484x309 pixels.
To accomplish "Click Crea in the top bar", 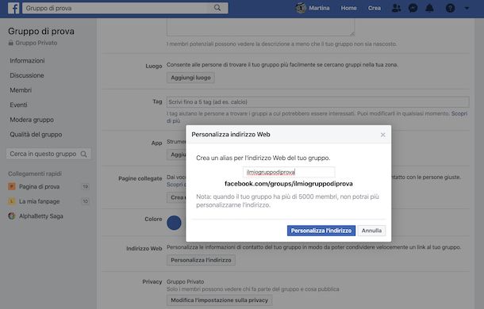I will 375,9.
